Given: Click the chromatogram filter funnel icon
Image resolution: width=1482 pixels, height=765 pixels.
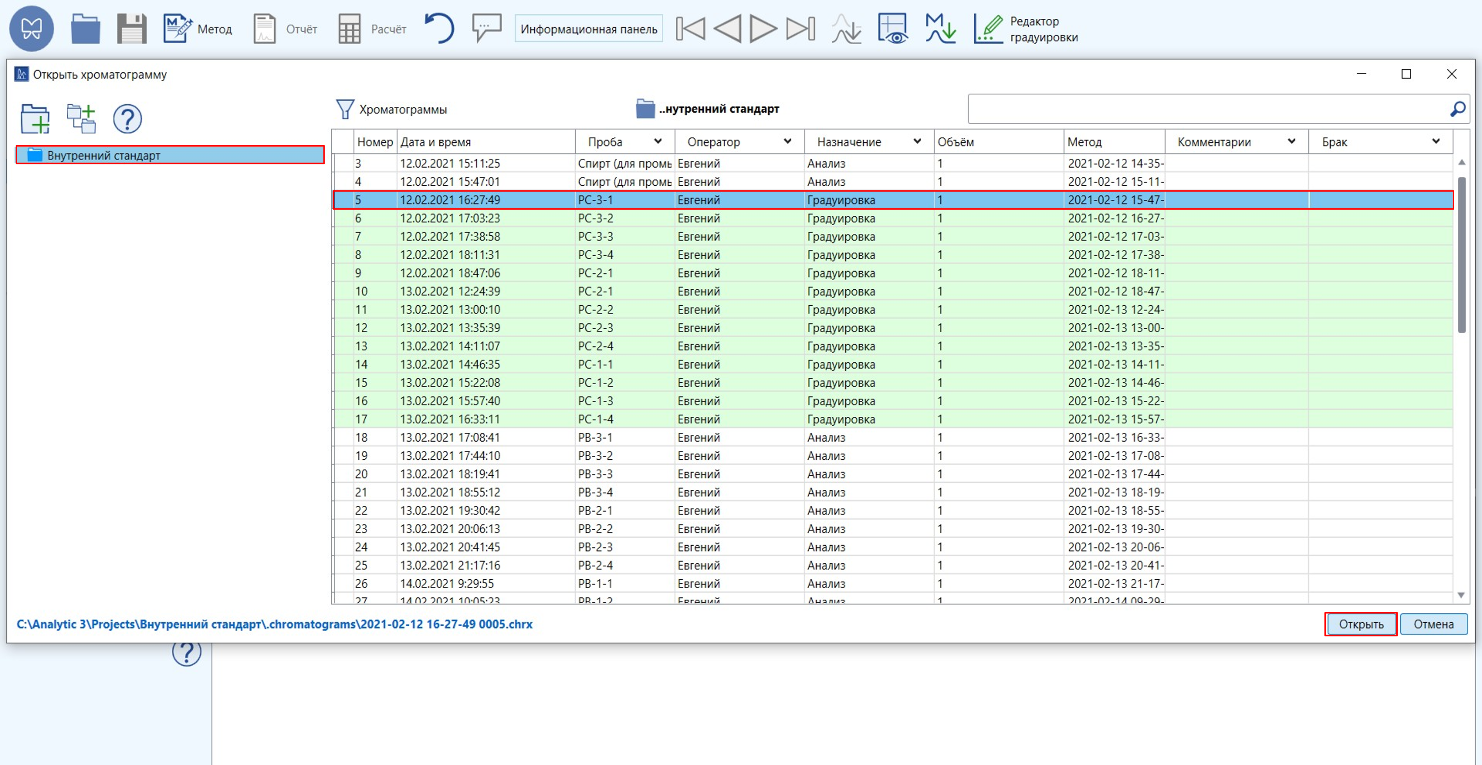Looking at the screenshot, I should [345, 109].
